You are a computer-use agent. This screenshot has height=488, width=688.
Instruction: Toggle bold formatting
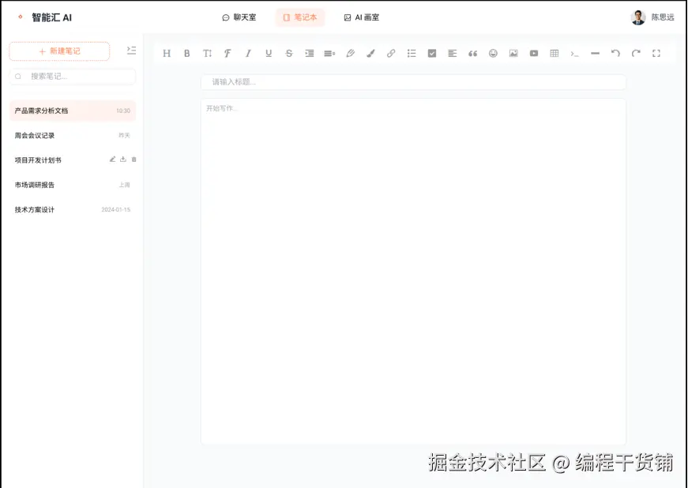tap(187, 54)
